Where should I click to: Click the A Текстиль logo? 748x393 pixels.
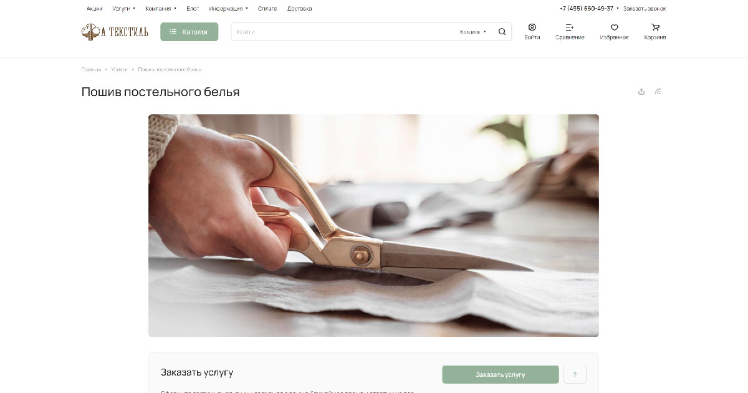115,32
